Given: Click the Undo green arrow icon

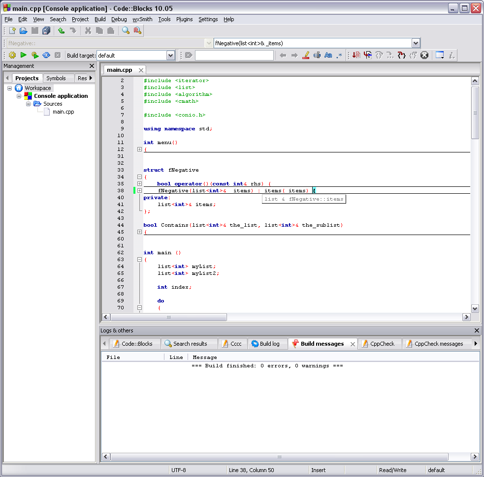Looking at the screenshot, I should coord(61,30).
